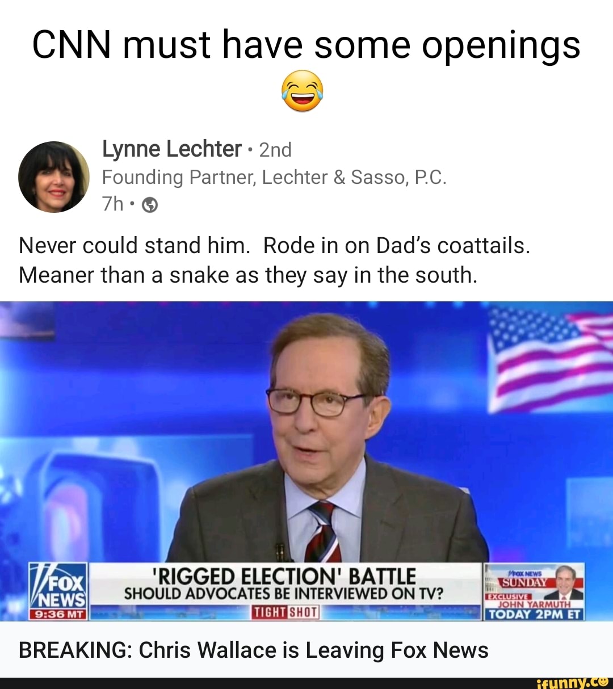Click the red EXCLUSIVE tag
The height and width of the screenshot is (689, 613).
(507, 597)
